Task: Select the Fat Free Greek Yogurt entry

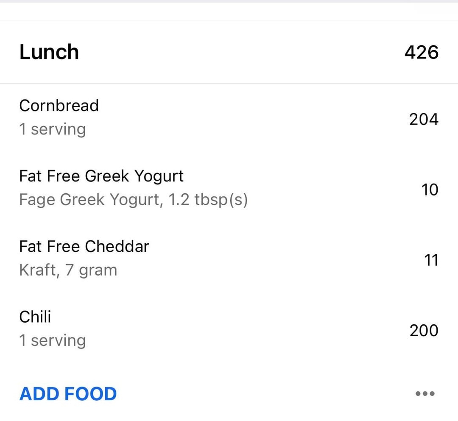Action: pyautogui.click(x=101, y=176)
